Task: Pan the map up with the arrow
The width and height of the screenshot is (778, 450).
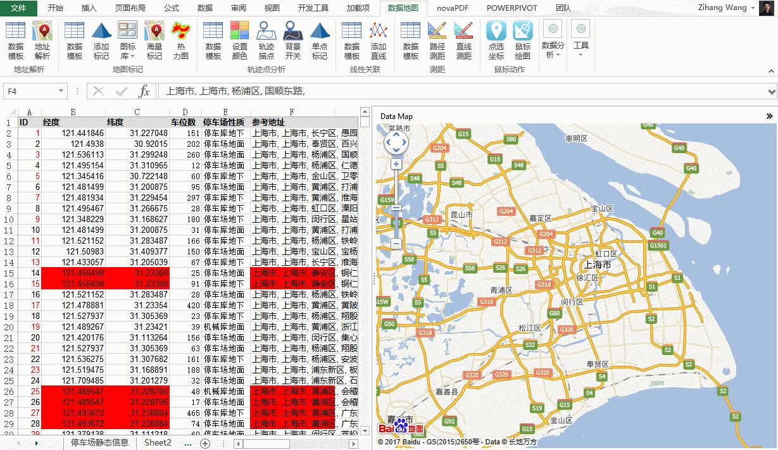Action: 396,134
